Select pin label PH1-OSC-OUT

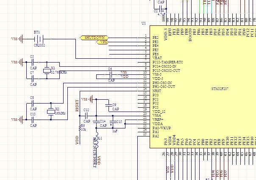point(164,87)
